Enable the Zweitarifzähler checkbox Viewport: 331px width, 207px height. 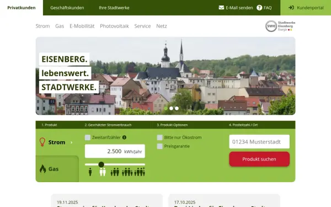[88, 137]
